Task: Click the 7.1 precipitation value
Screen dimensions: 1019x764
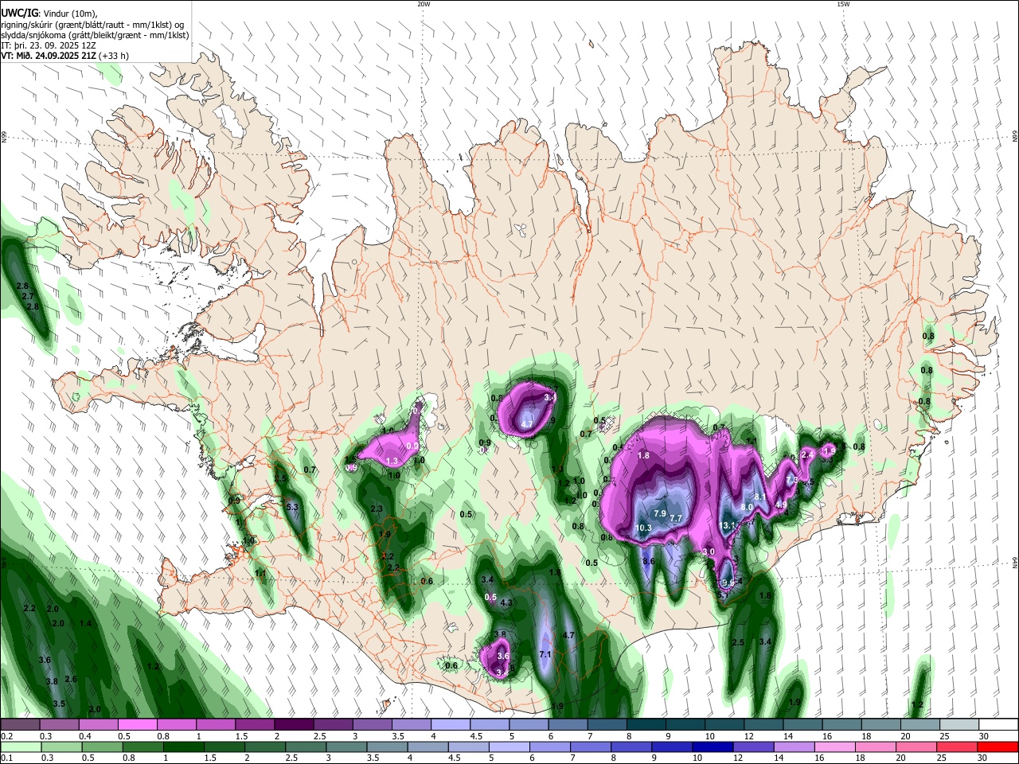Action: point(545,655)
